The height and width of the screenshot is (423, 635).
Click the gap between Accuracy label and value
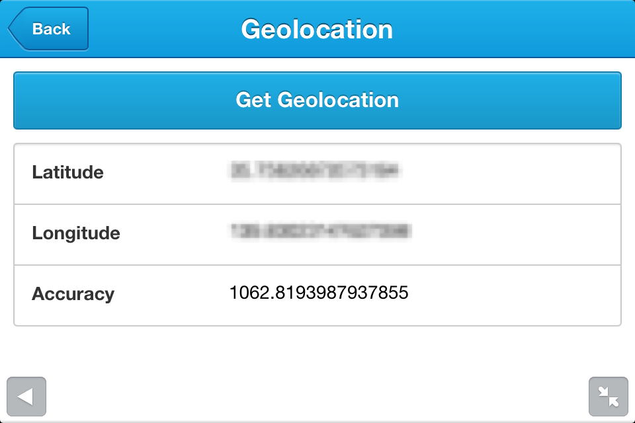tap(172, 294)
